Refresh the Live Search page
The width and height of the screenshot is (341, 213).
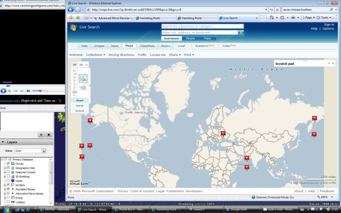[x=271, y=10]
